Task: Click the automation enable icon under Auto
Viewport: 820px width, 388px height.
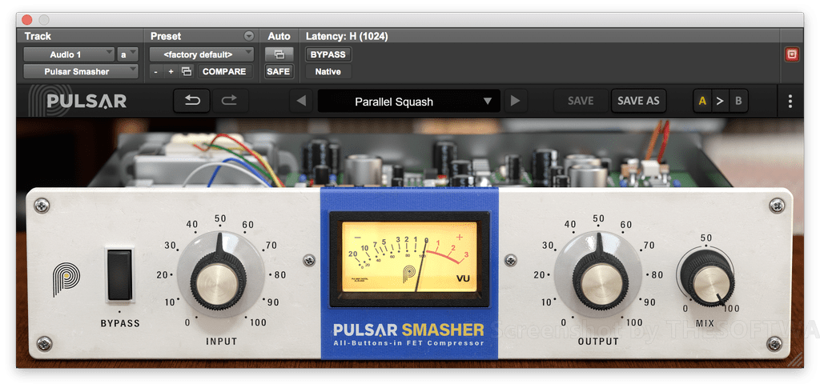Action: pyautogui.click(x=279, y=54)
